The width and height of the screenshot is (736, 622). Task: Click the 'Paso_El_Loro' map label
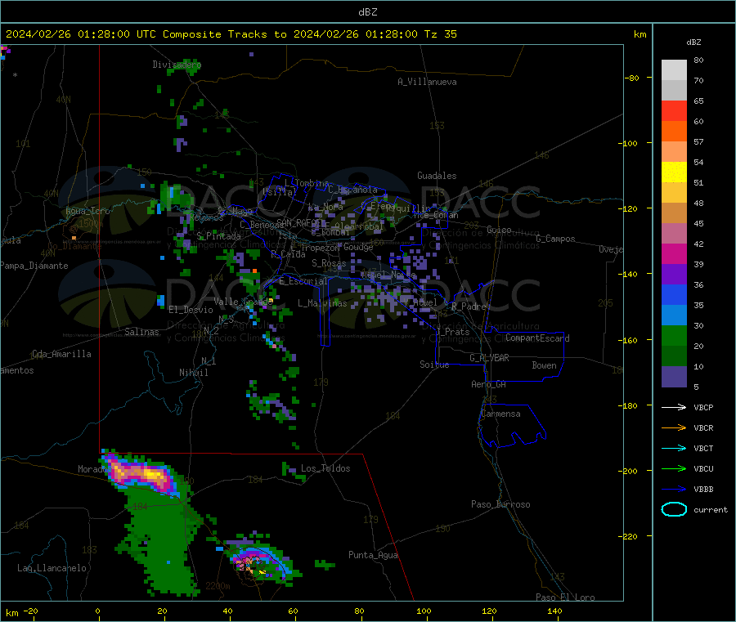565,597
